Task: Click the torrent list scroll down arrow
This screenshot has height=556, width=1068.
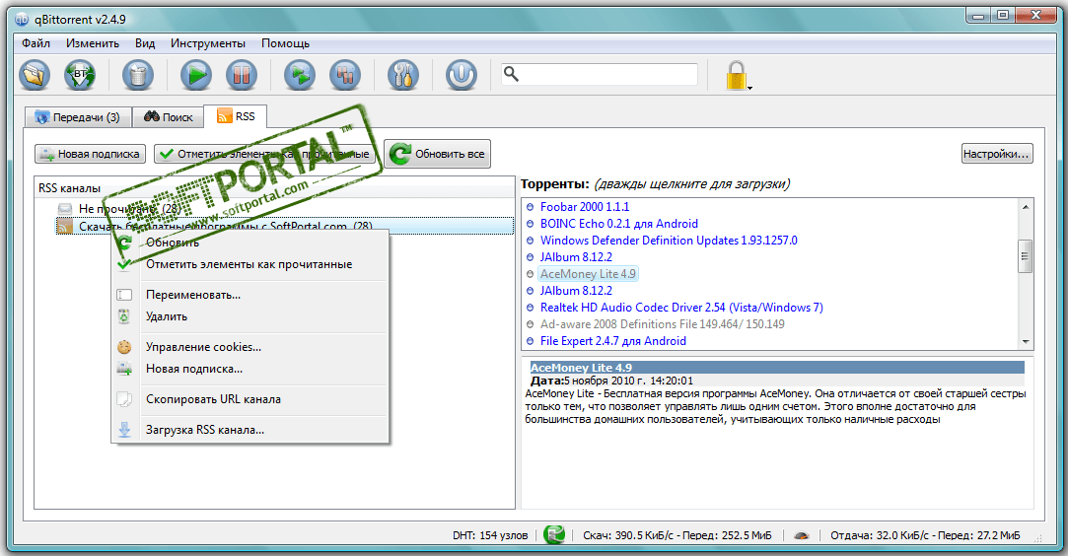Action: pos(1025,342)
